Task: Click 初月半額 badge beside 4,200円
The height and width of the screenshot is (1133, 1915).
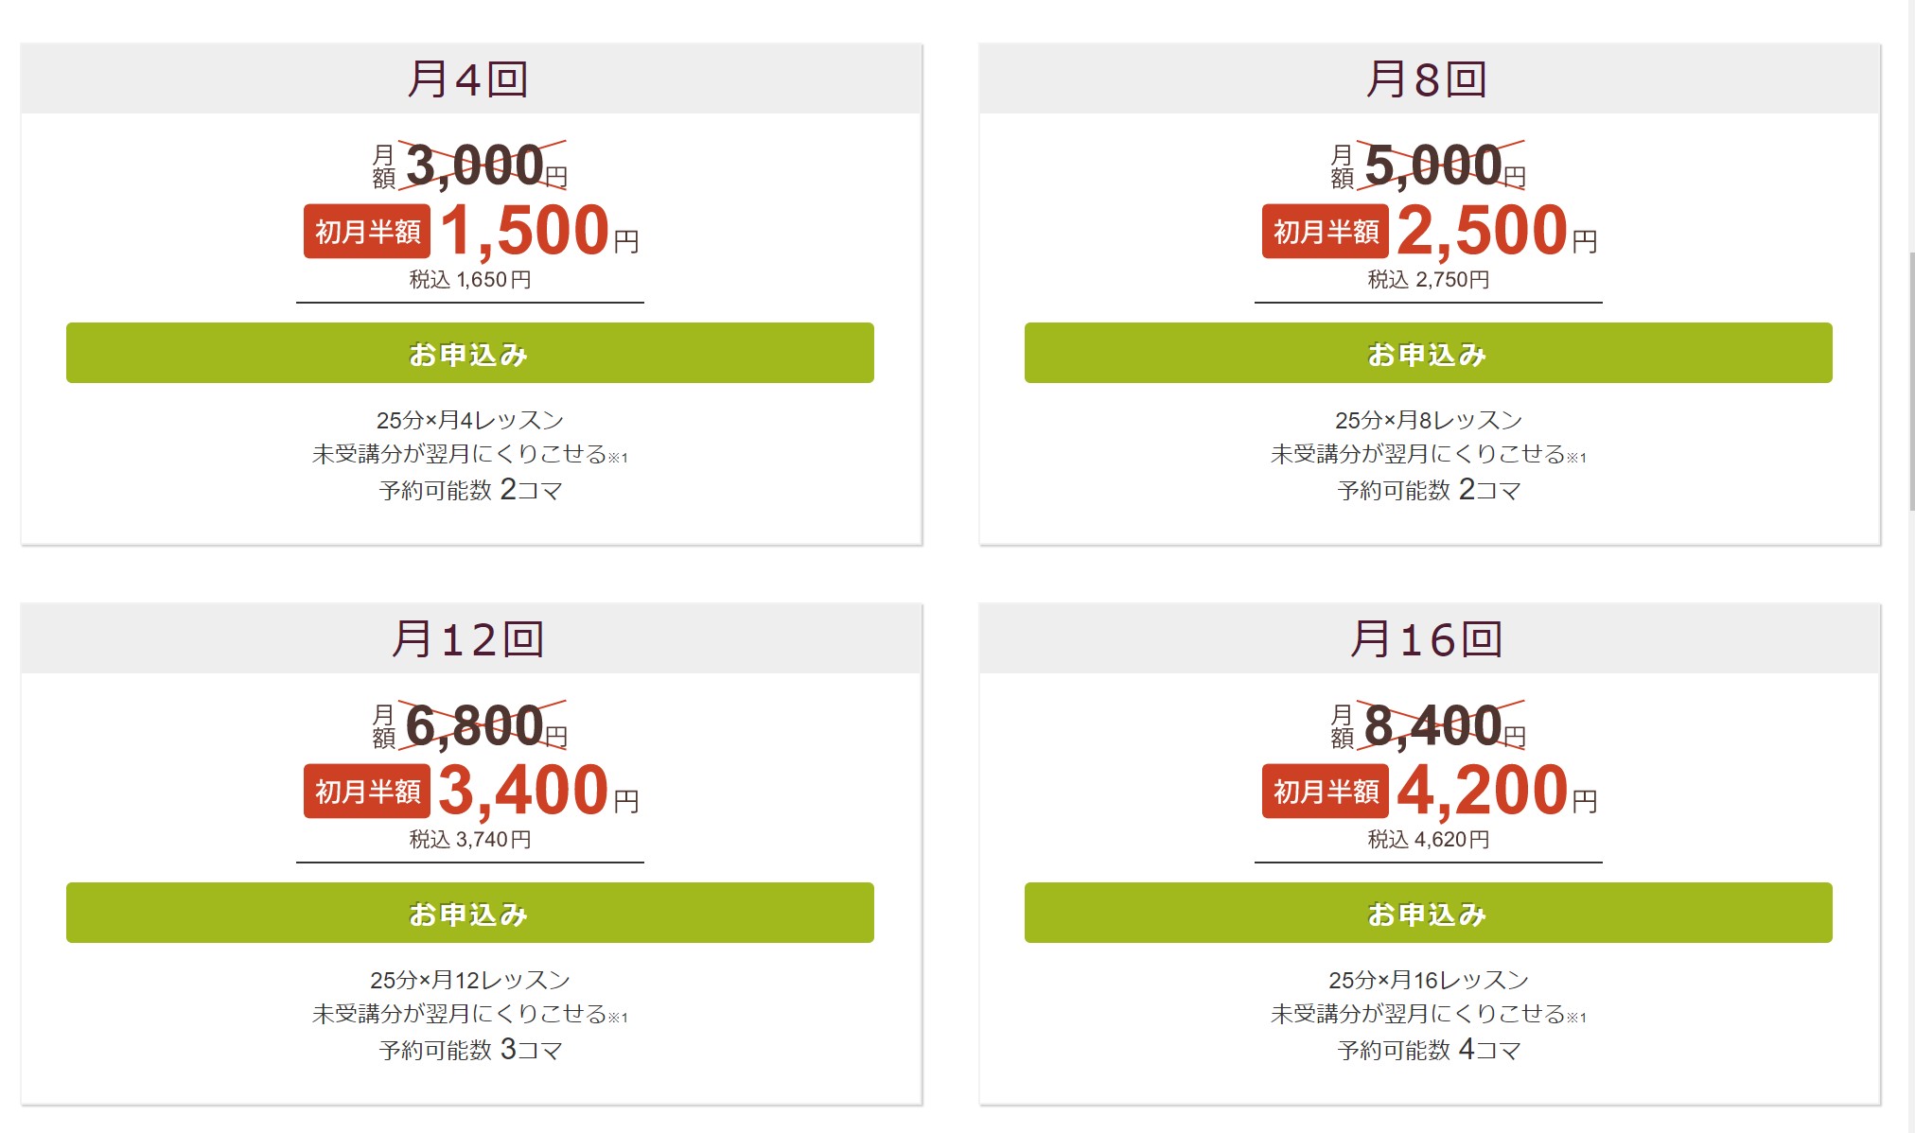Action: pos(1326,791)
